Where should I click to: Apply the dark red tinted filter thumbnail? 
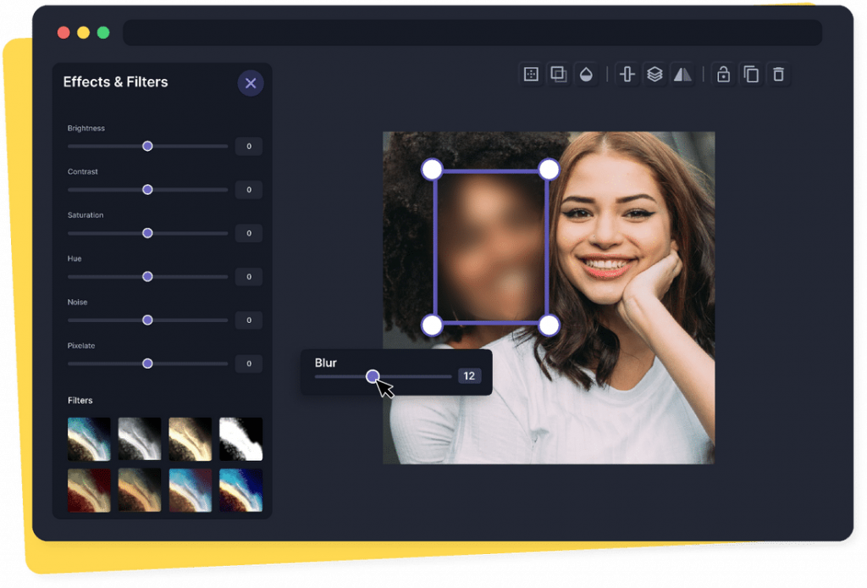click(x=89, y=490)
